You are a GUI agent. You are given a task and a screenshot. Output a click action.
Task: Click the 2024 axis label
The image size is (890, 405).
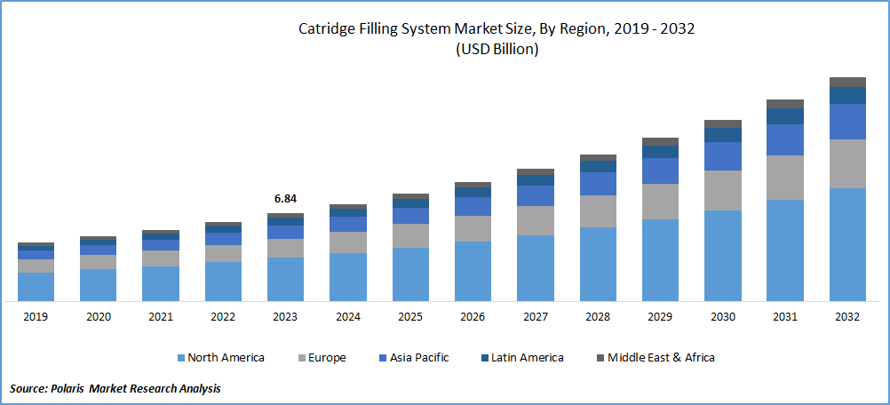click(348, 318)
